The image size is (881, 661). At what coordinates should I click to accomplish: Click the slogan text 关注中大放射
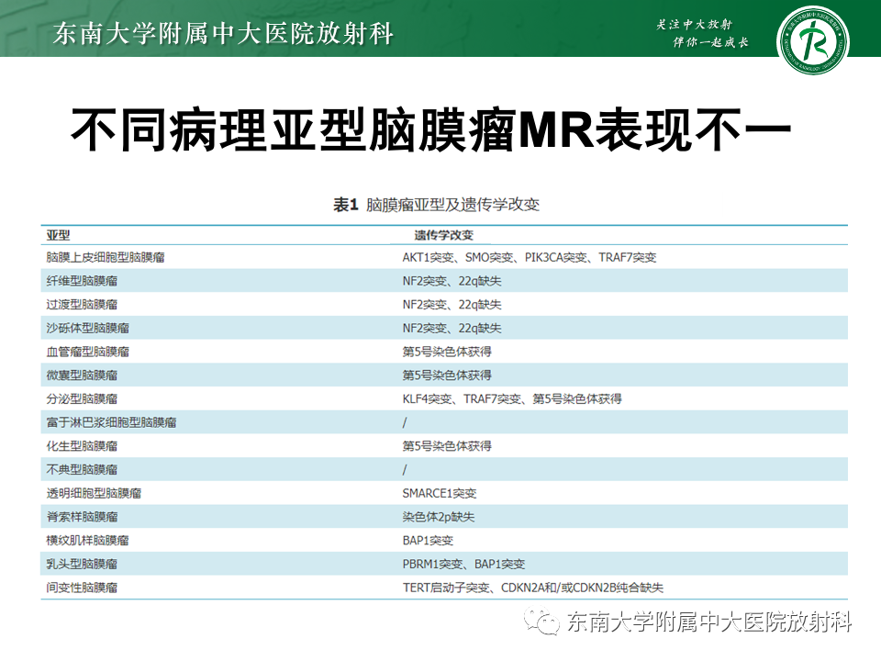(x=694, y=24)
